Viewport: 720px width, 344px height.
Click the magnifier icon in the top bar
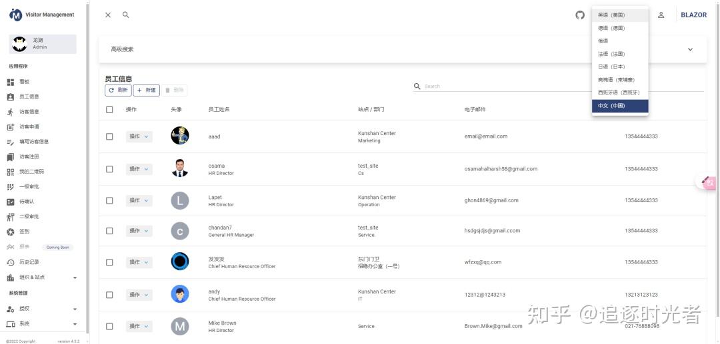tap(126, 15)
